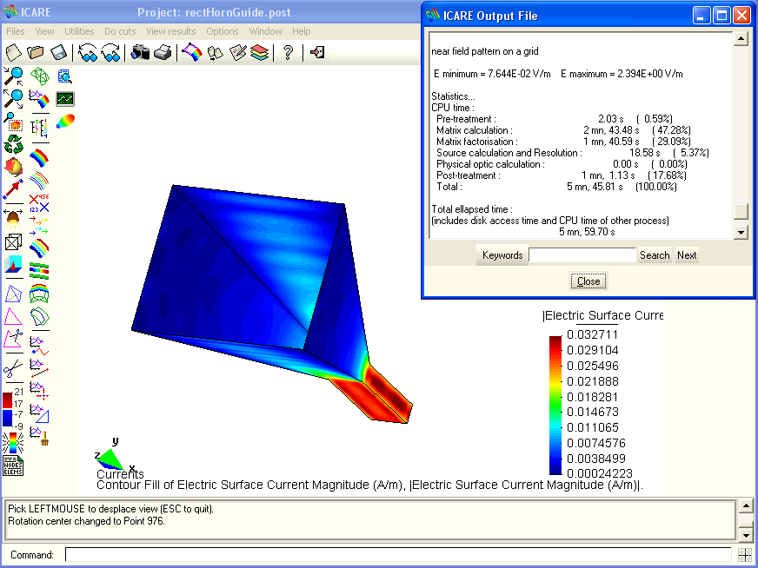
Task: Click the graph with brush clear icon
Action: [x=39, y=435]
